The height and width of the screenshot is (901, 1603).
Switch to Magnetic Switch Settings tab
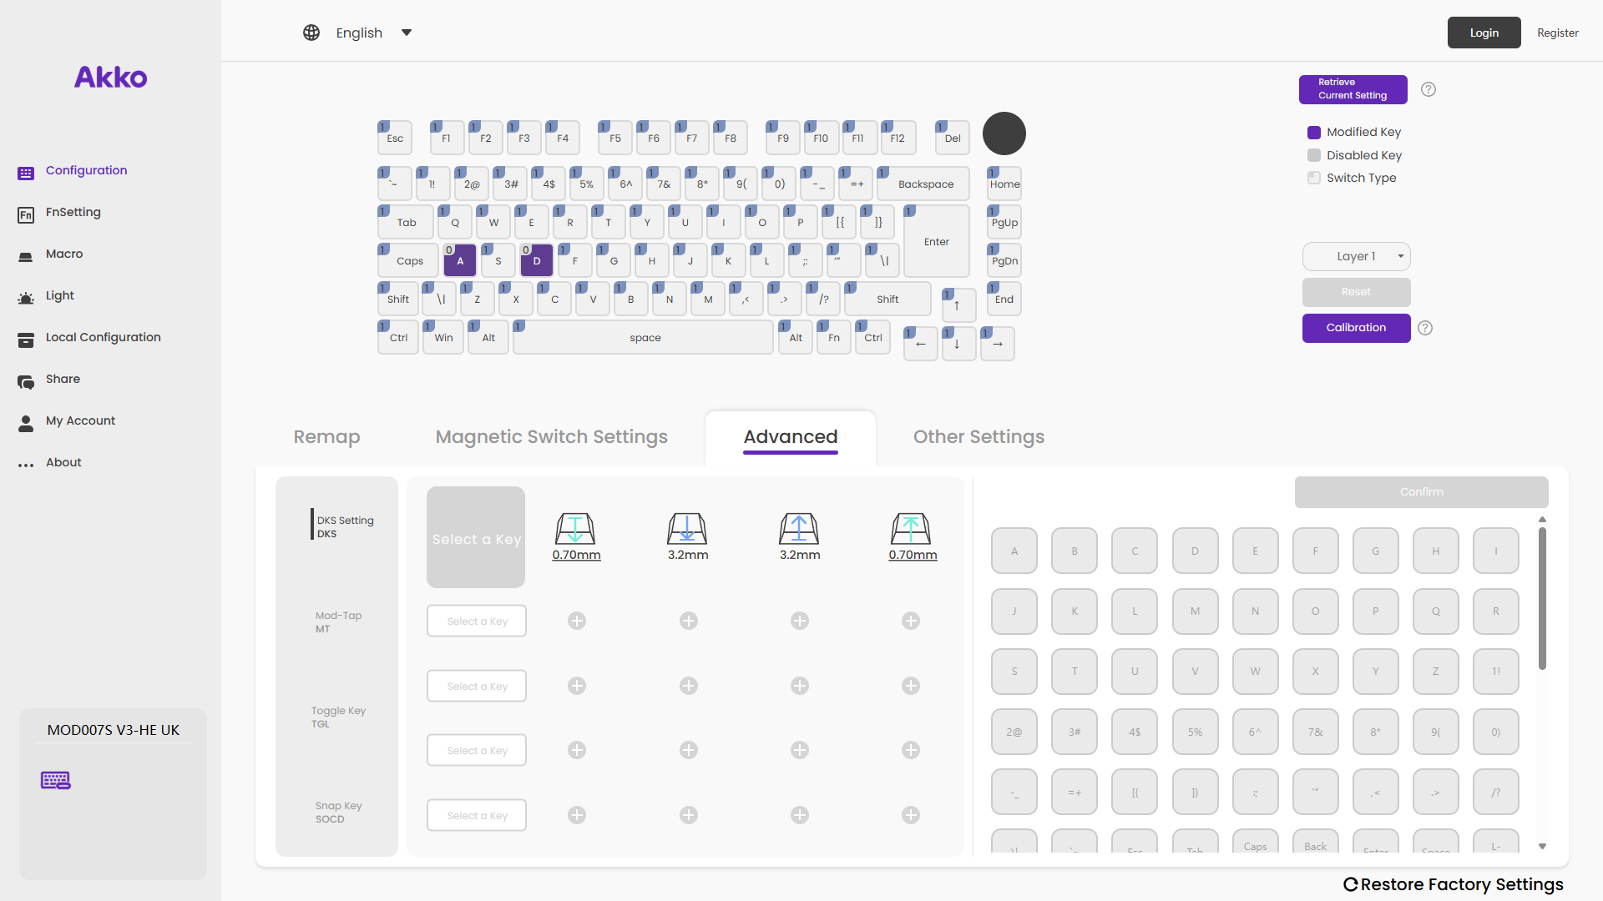[x=551, y=436]
